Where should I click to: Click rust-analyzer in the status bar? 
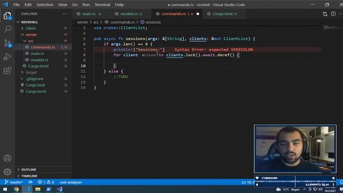pos(71,182)
